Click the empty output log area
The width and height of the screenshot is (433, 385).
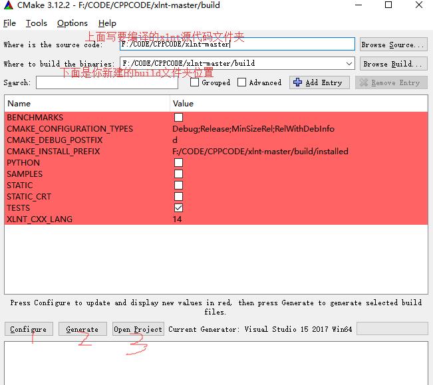tap(216, 363)
